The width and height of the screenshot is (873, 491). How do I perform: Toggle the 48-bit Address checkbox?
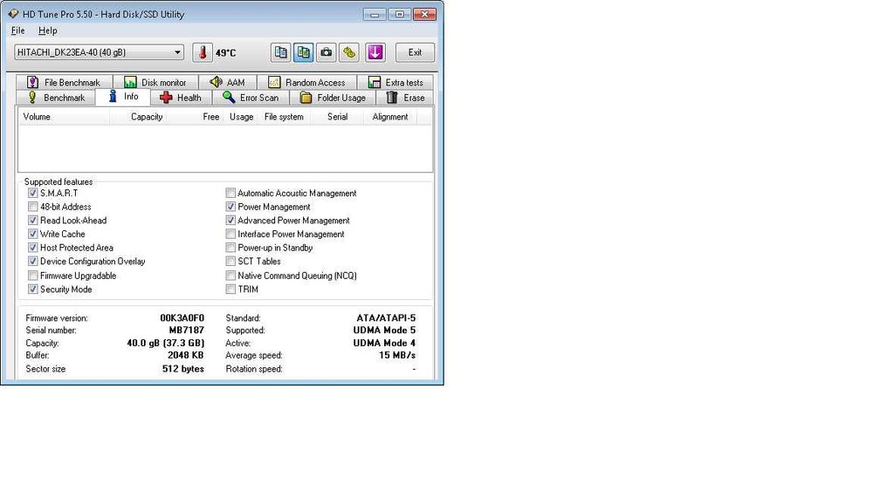pos(33,207)
